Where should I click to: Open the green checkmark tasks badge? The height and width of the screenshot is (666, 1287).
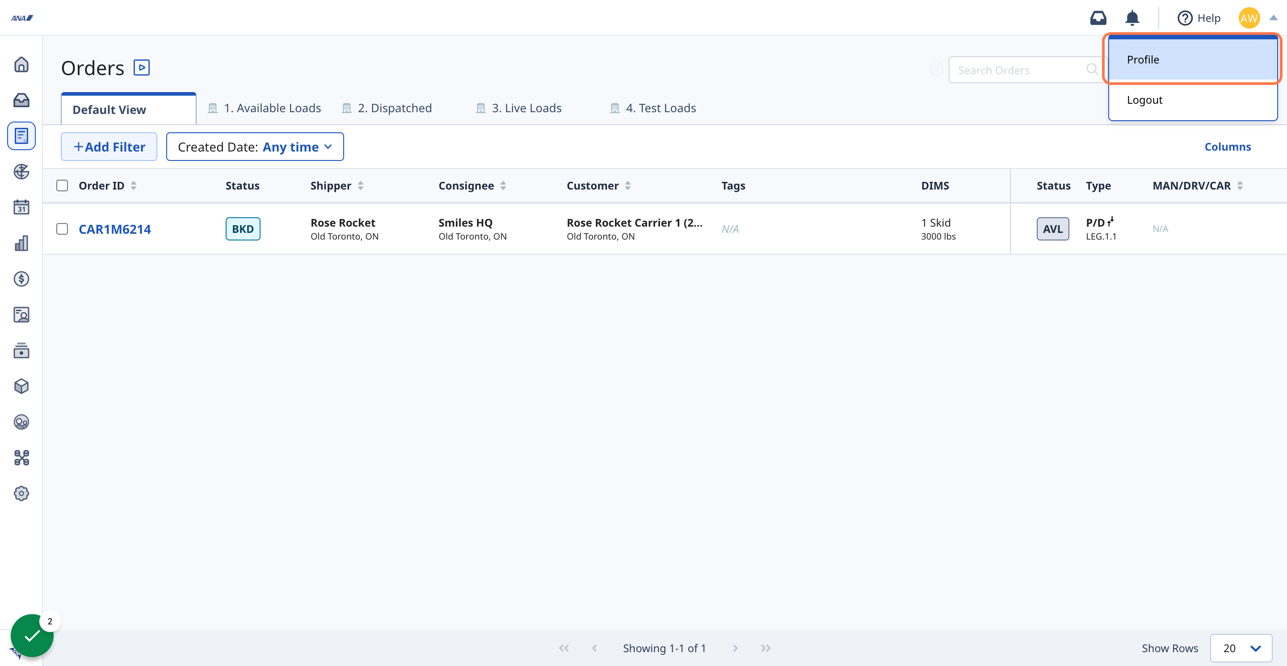(32, 636)
